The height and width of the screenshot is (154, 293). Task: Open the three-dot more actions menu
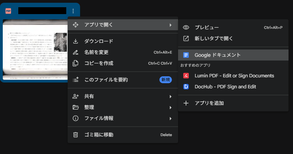73,11
